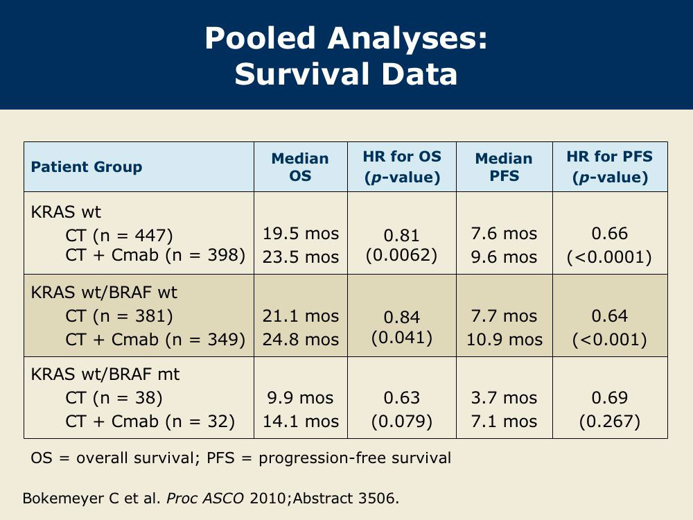Viewport: 693px width, 520px height.
Task: Click the CT (n = 38) entry
Action: pos(114,398)
